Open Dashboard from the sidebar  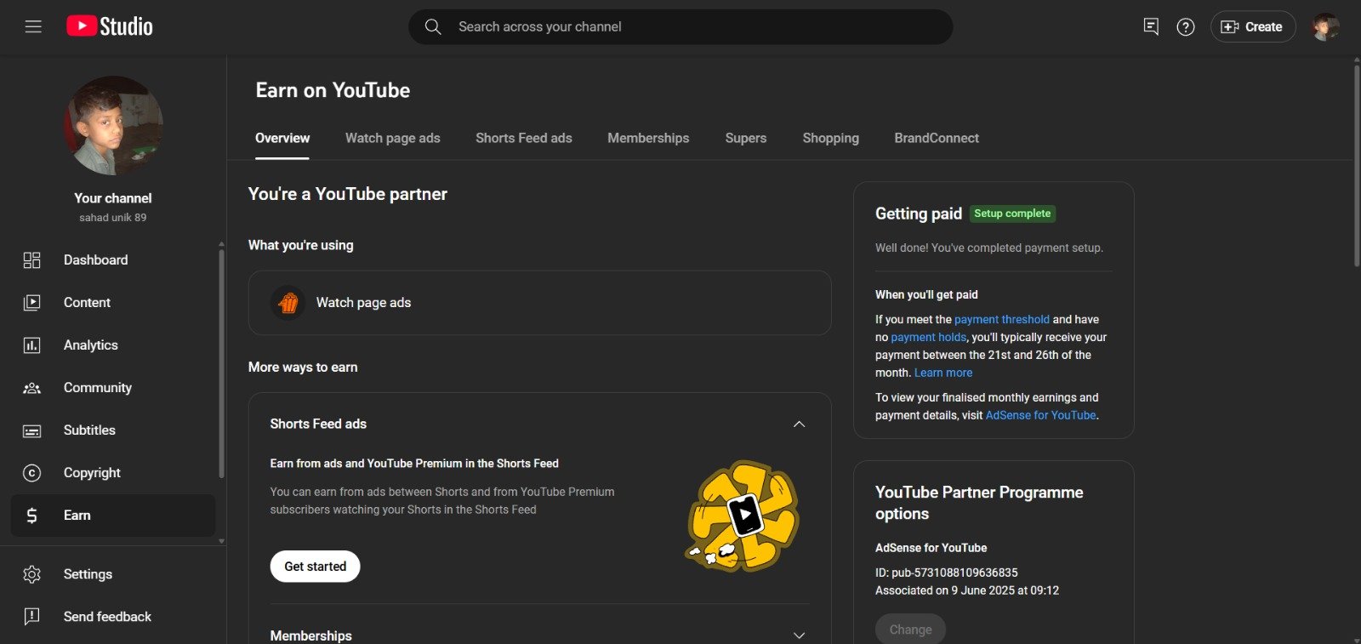(113, 259)
